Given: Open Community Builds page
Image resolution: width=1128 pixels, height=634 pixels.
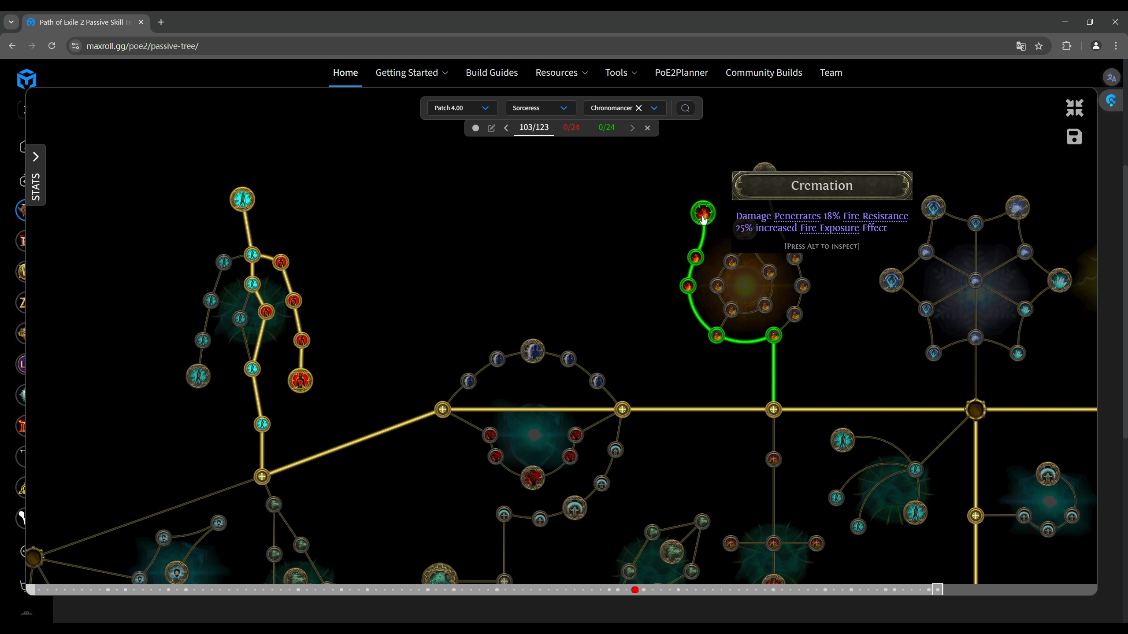Looking at the screenshot, I should coord(764,73).
